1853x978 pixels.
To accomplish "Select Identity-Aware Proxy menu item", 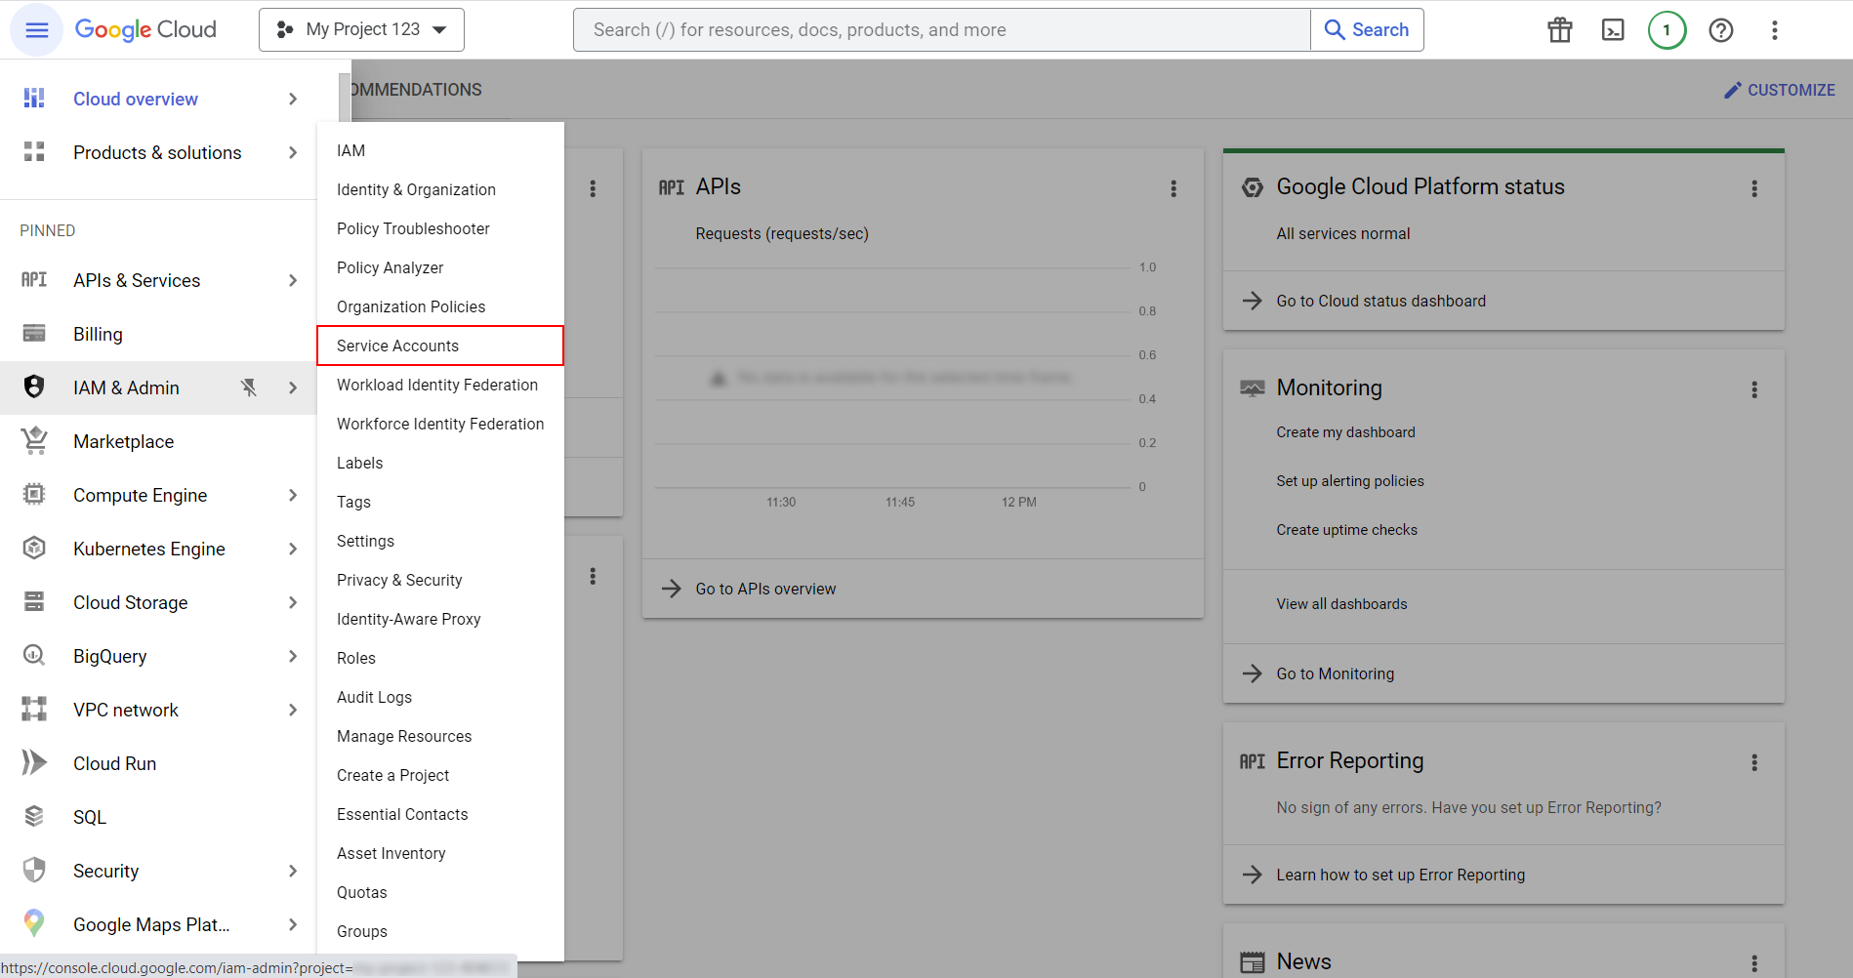I will pyautogui.click(x=440, y=619).
